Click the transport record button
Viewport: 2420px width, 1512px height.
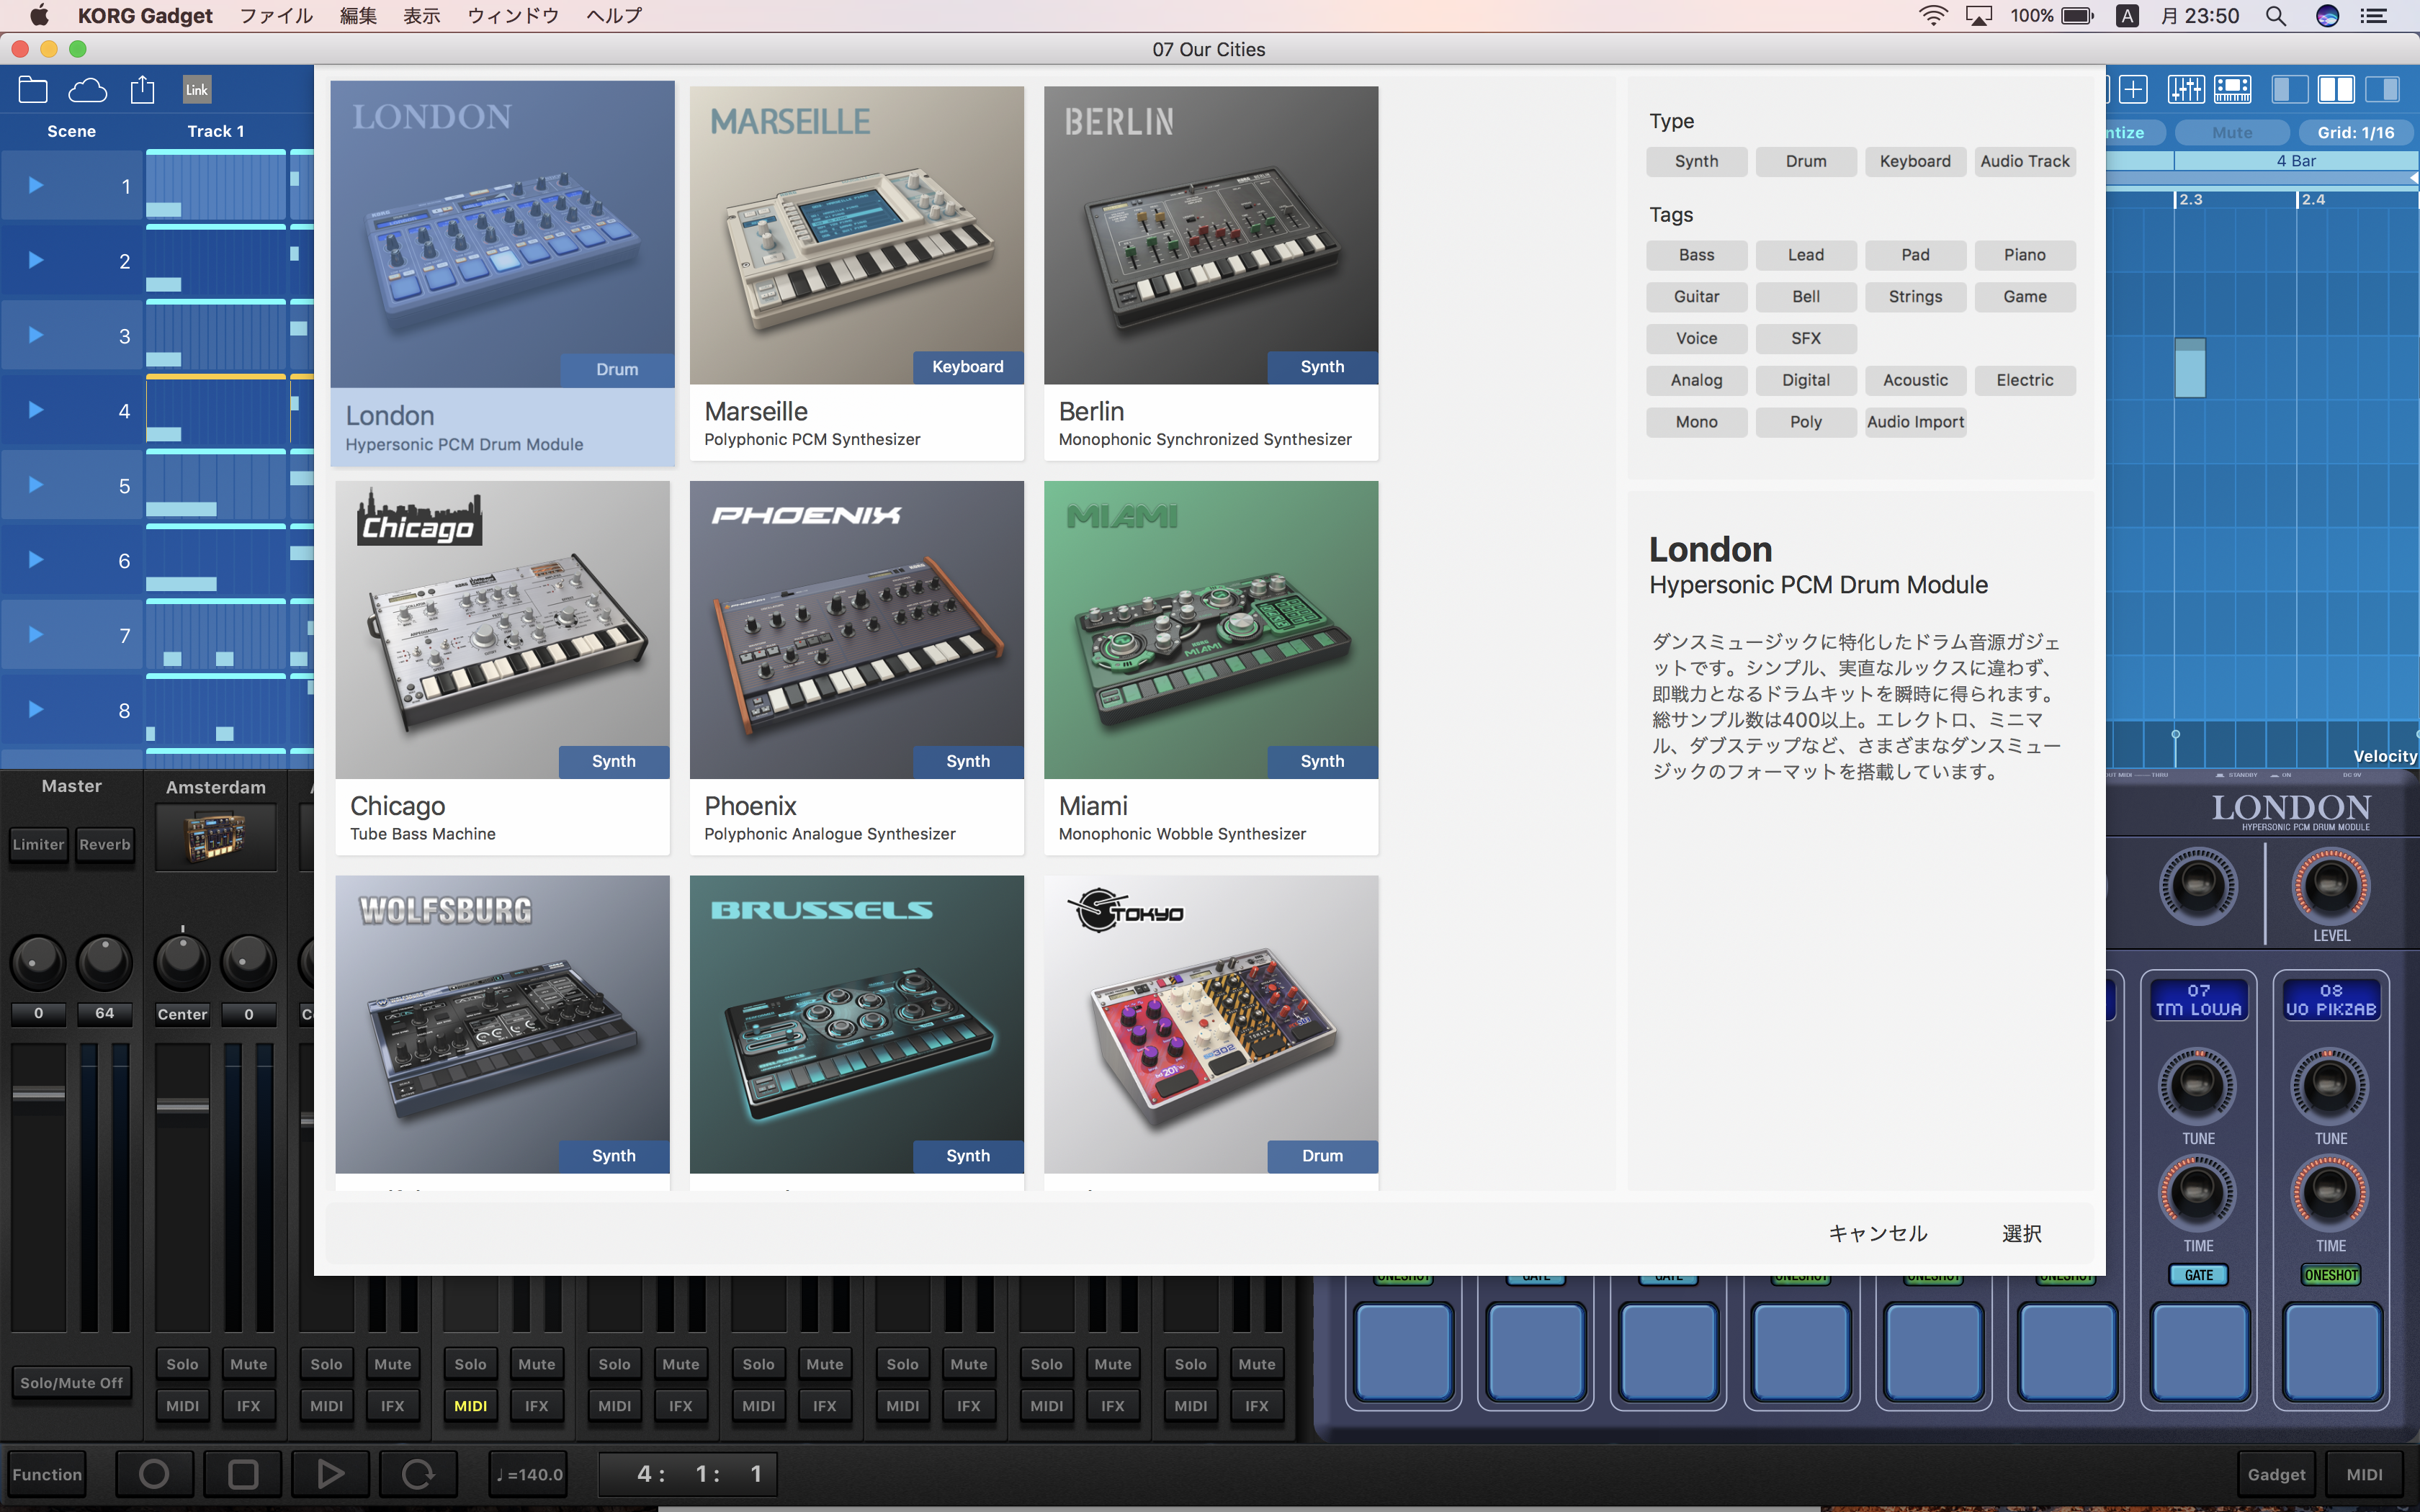click(154, 1474)
